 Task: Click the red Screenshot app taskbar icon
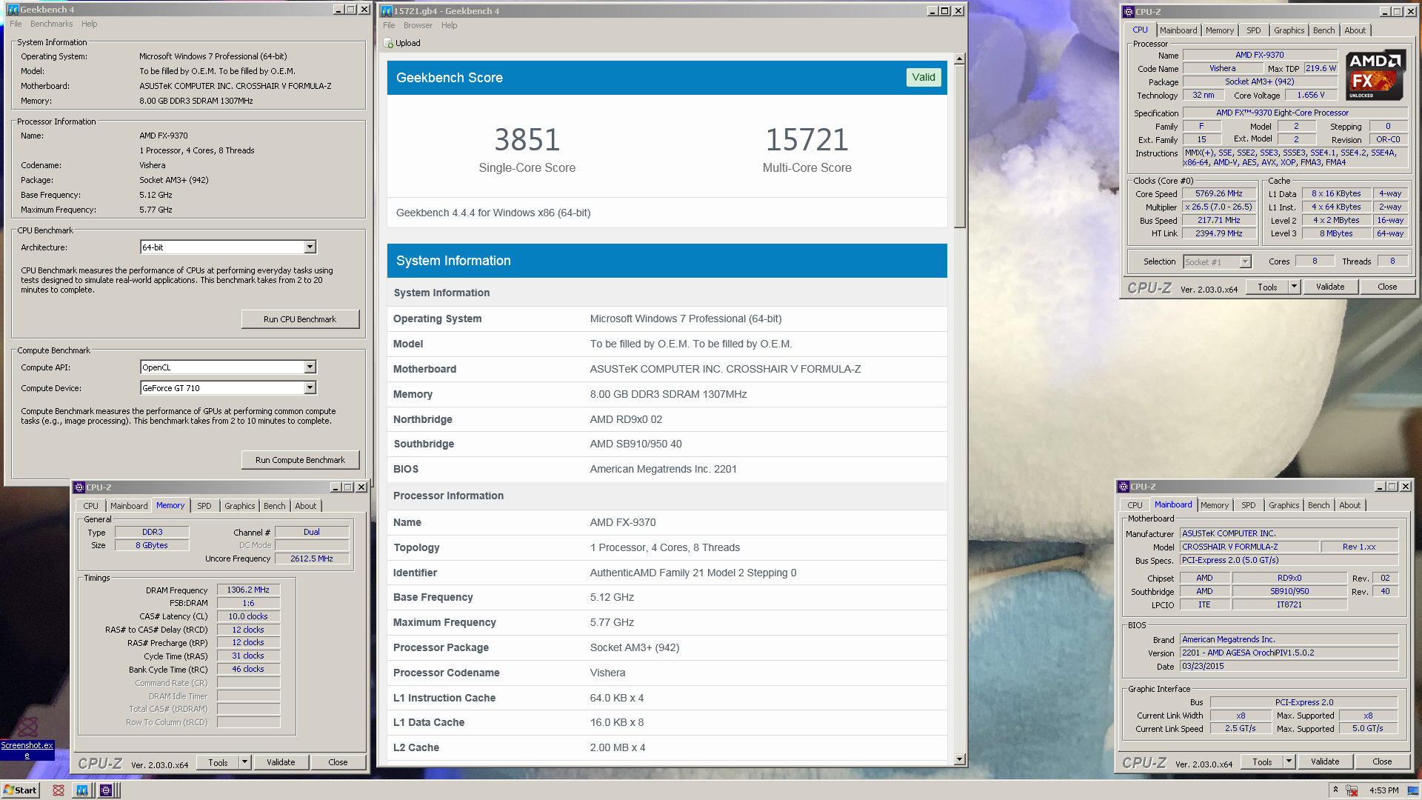(x=59, y=790)
